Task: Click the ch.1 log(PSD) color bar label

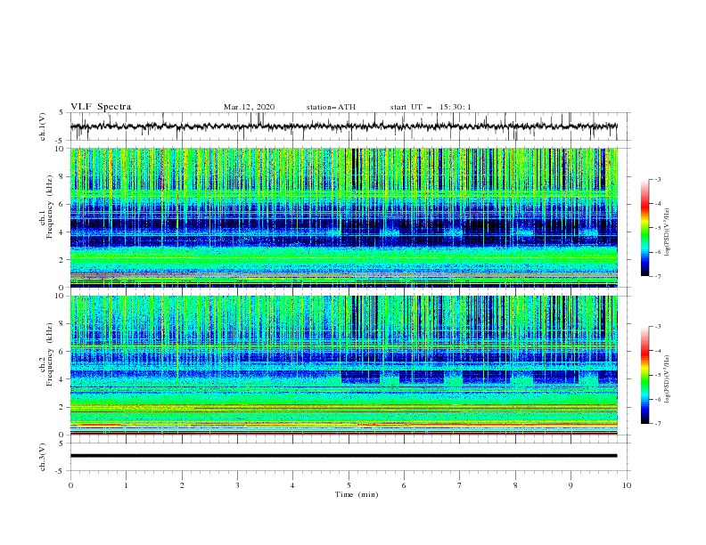Action: (x=668, y=232)
